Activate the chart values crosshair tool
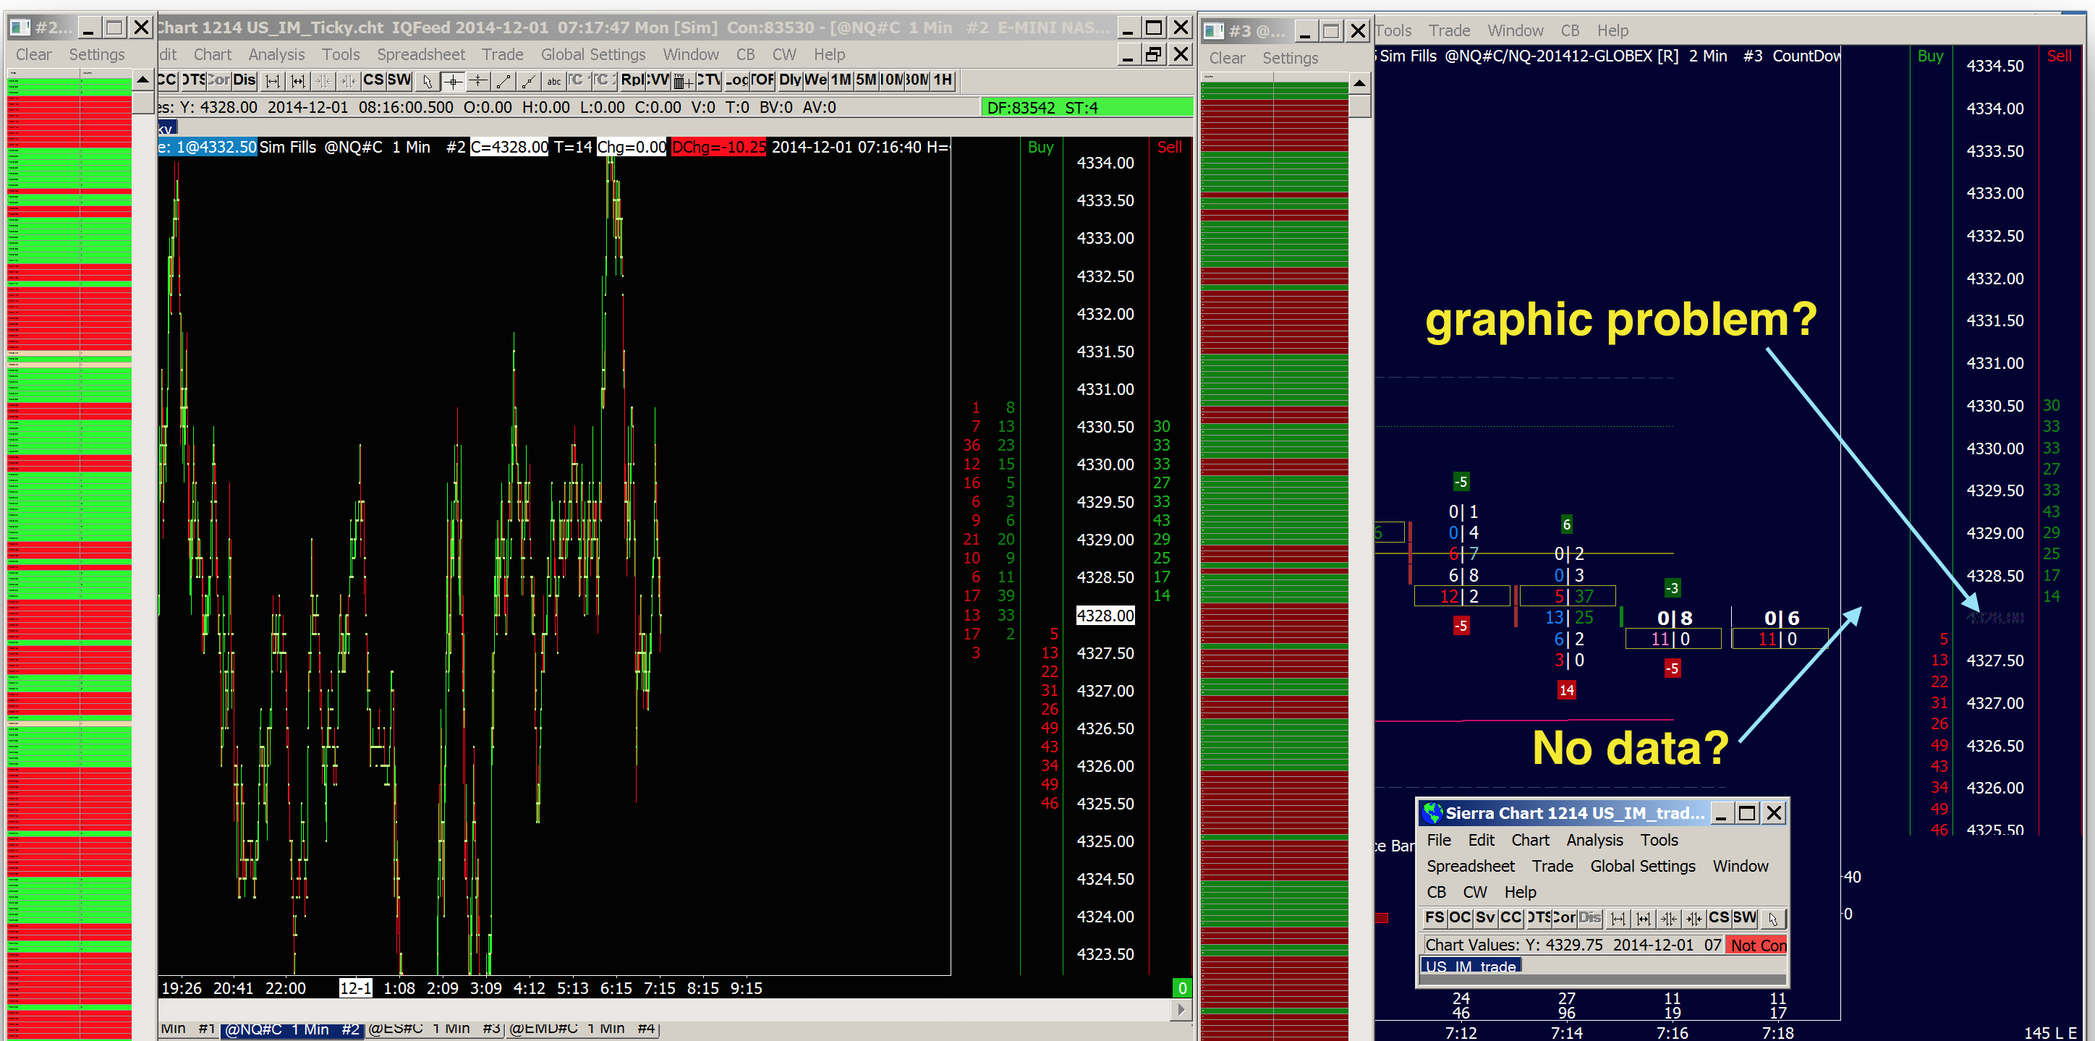 click(453, 80)
